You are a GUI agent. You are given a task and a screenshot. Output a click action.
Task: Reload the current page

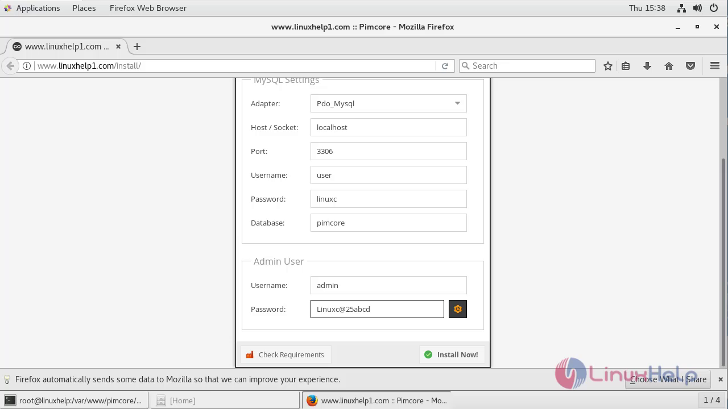(x=445, y=66)
